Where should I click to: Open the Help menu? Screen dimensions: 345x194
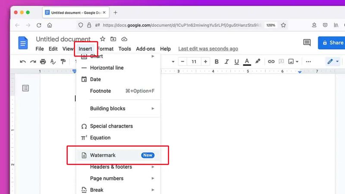(x=165, y=49)
